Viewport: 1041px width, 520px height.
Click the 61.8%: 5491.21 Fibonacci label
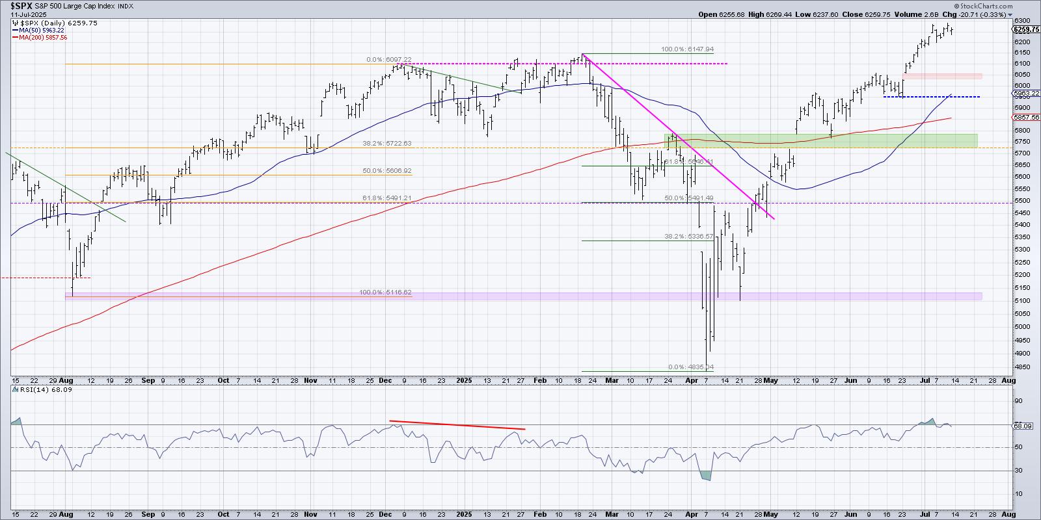click(x=386, y=198)
